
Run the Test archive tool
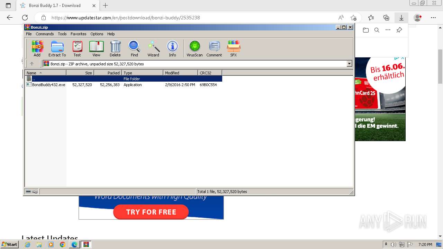click(x=77, y=48)
